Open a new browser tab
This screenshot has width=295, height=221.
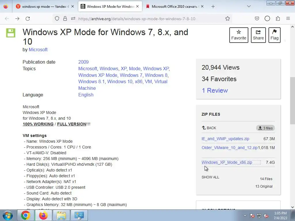click(x=213, y=7)
